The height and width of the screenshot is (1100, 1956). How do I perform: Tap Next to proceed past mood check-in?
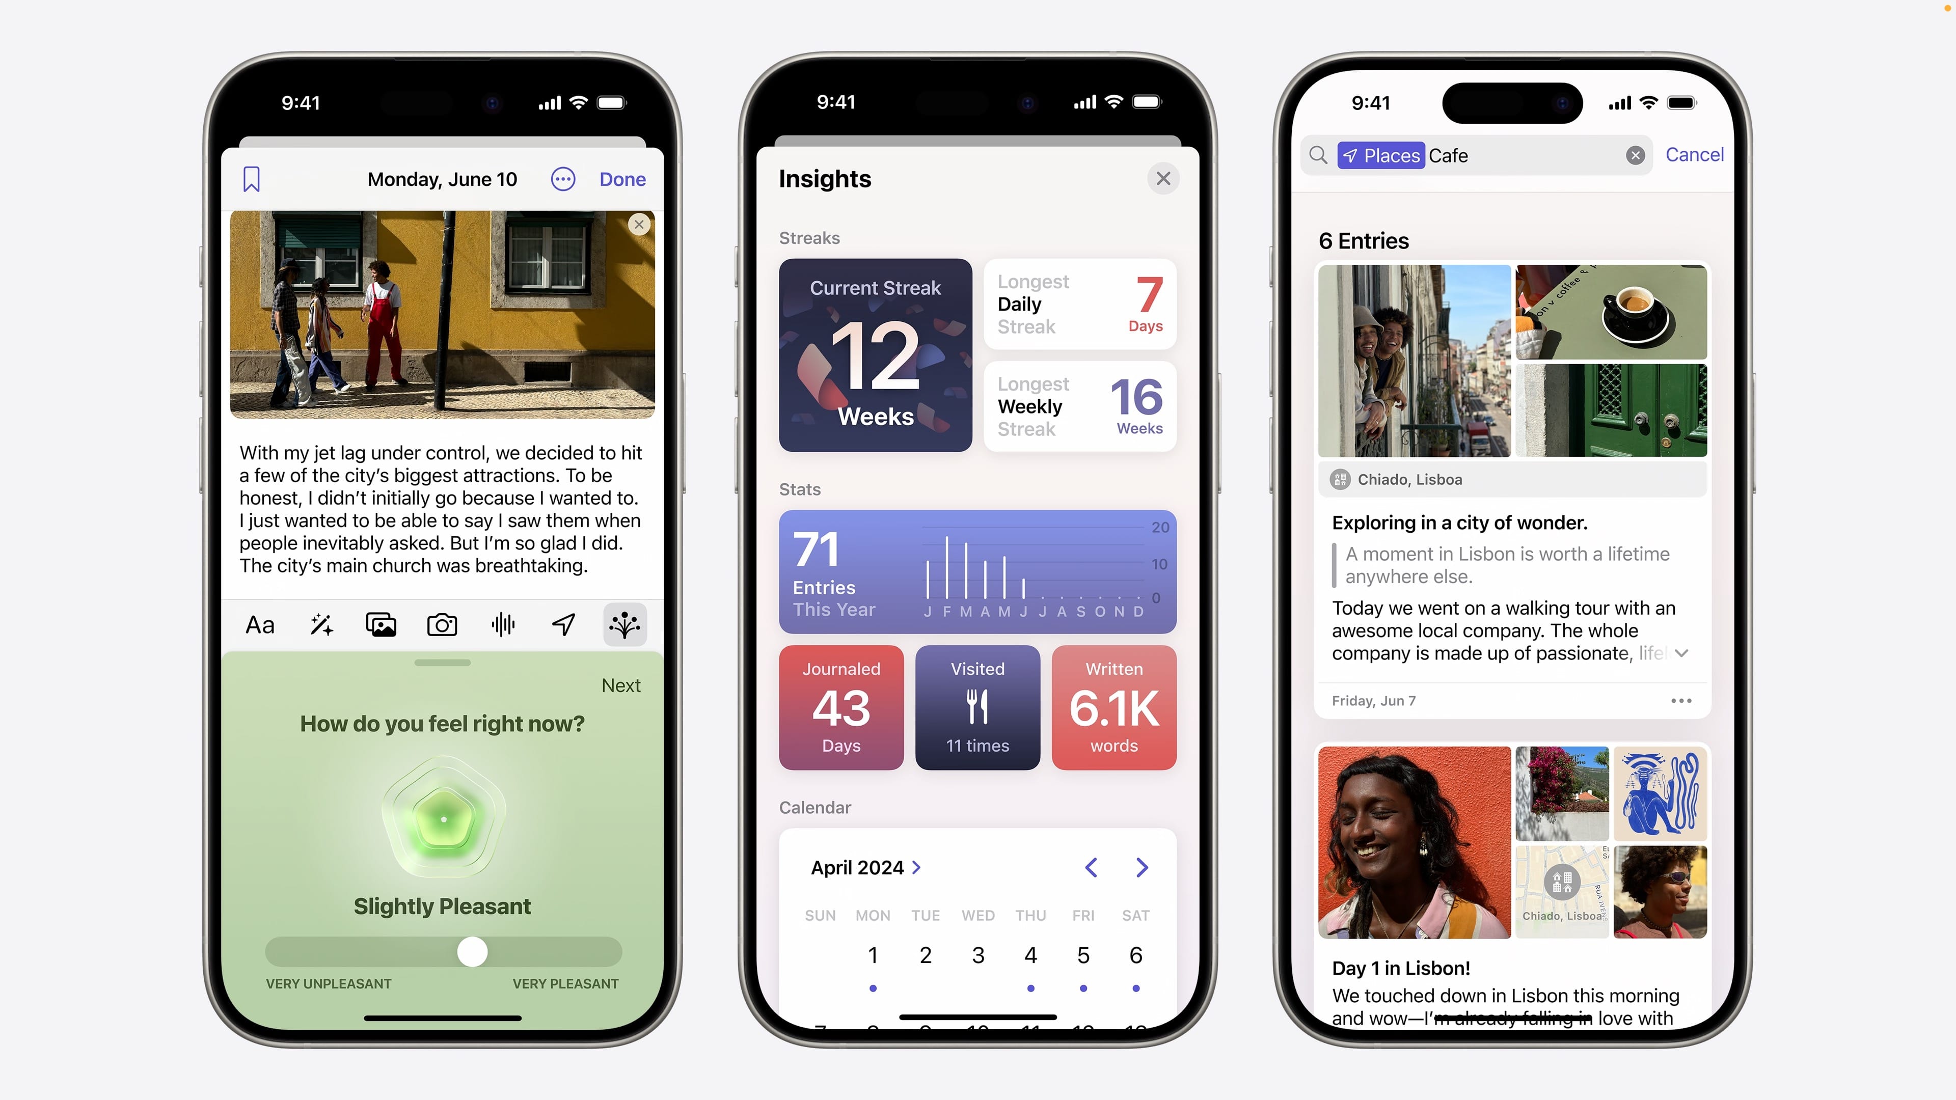[619, 685]
